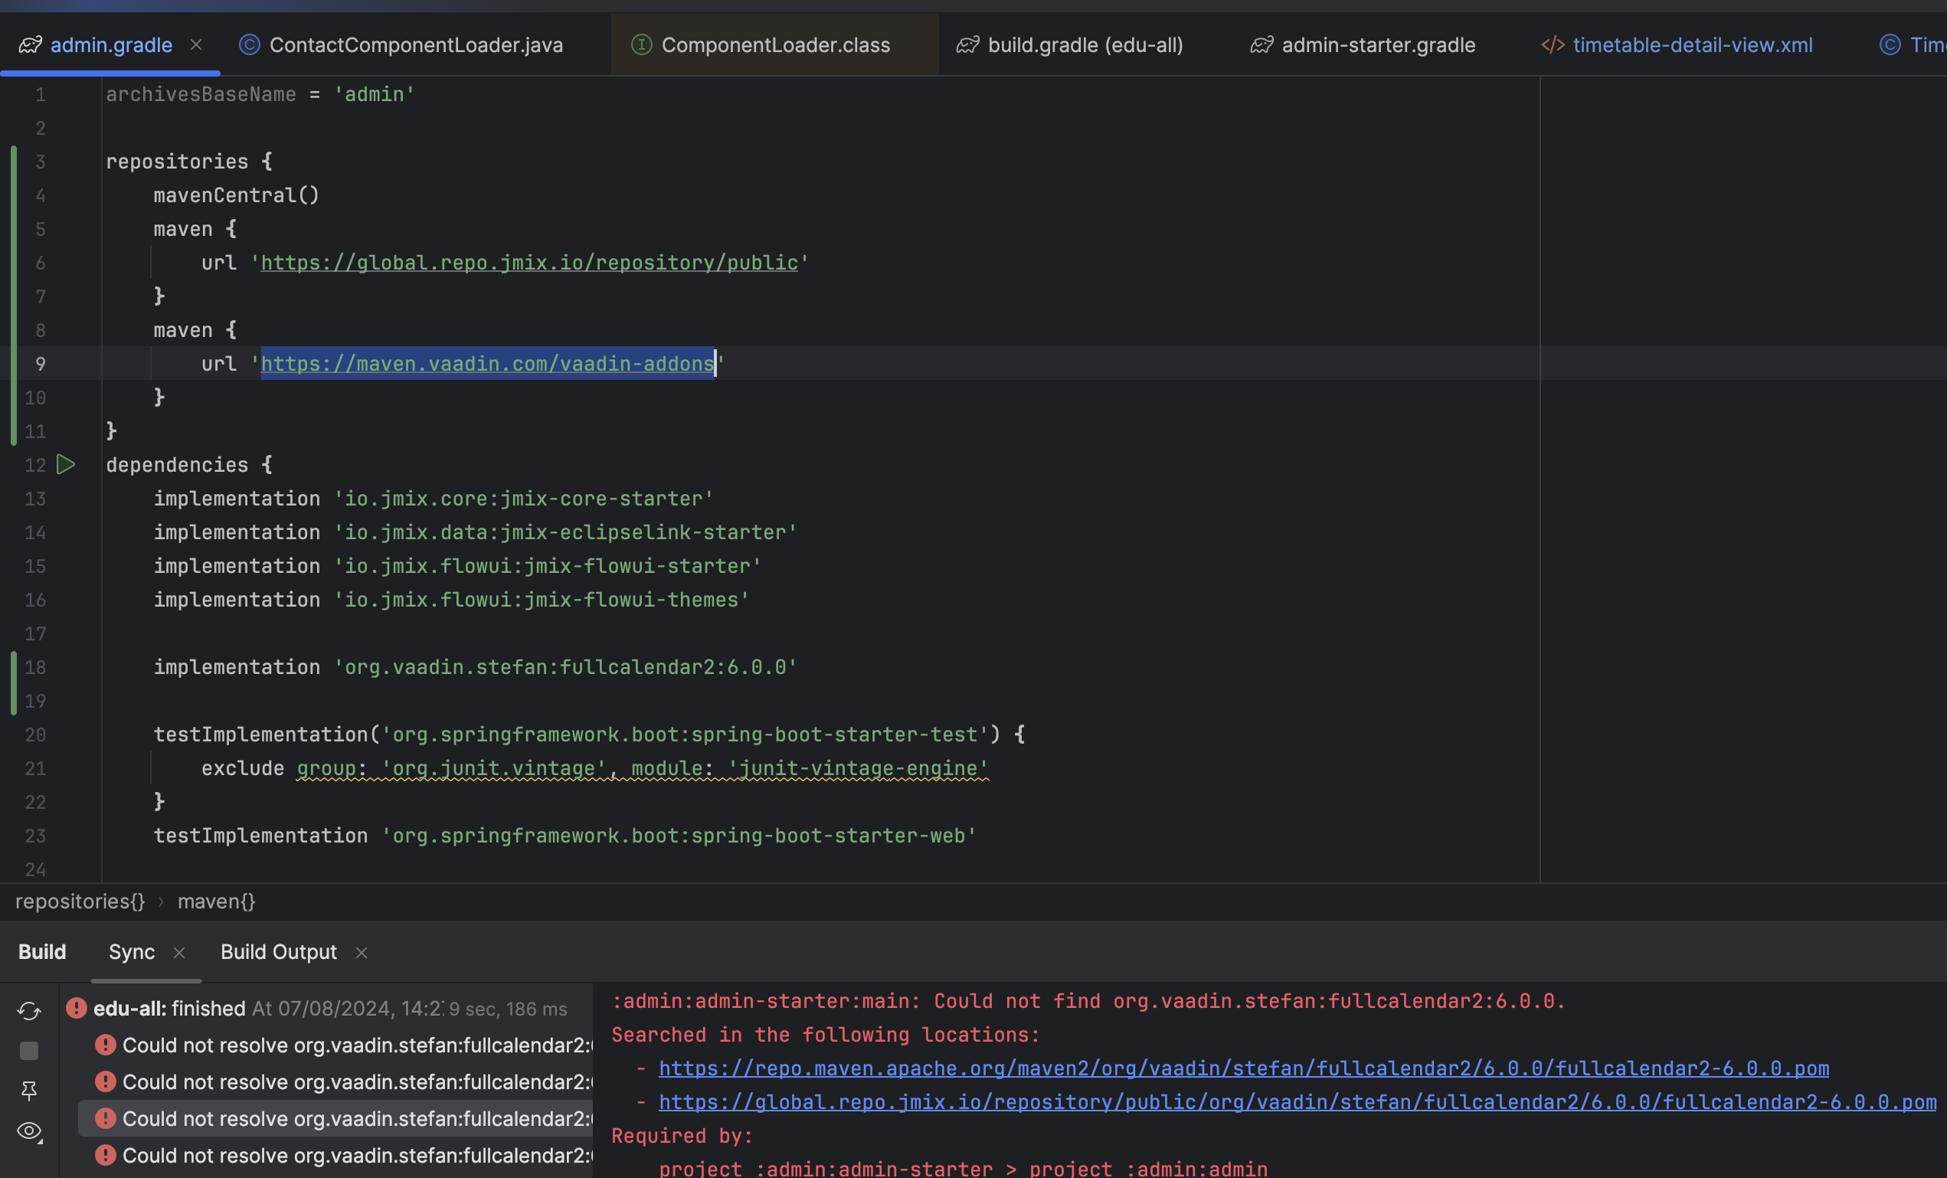Click line number 18 in the gutter

(x=35, y=668)
